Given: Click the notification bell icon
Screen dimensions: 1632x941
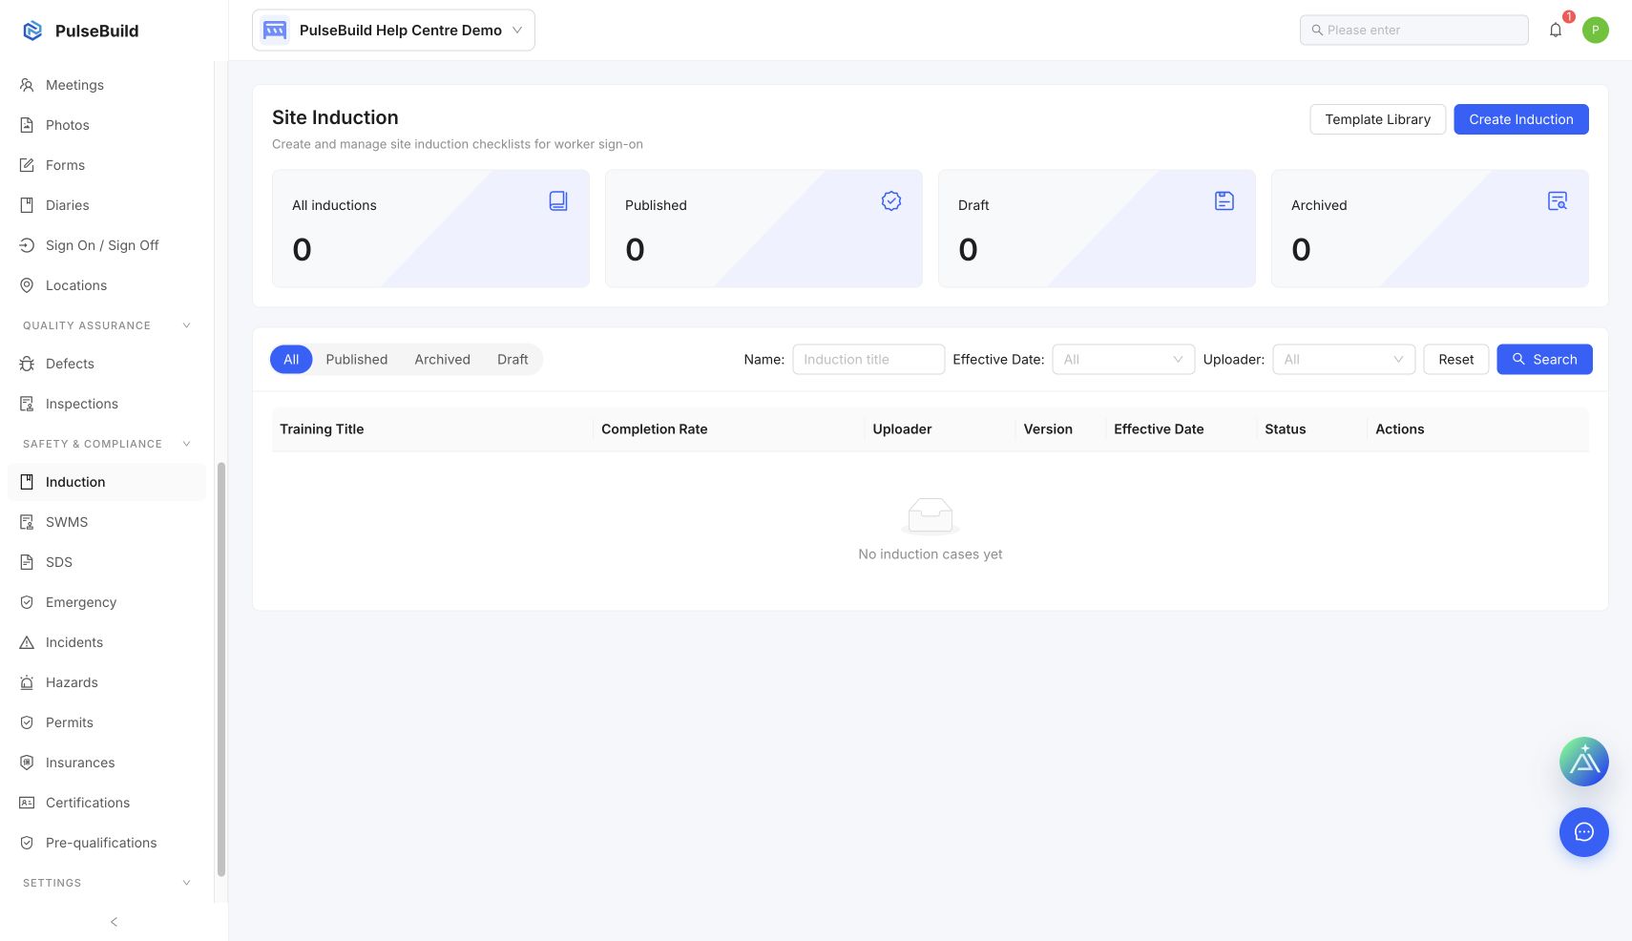Looking at the screenshot, I should click(x=1556, y=30).
